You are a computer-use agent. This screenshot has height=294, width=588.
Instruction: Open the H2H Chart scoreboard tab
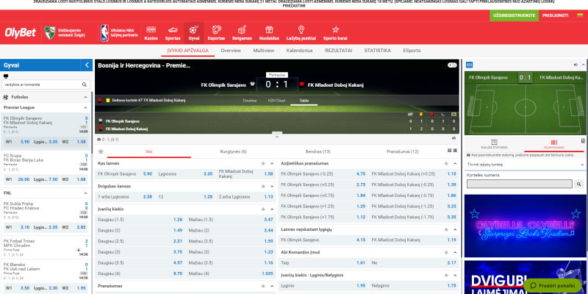click(x=276, y=101)
